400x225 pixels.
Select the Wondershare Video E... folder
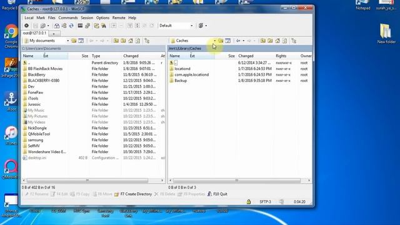point(47,152)
